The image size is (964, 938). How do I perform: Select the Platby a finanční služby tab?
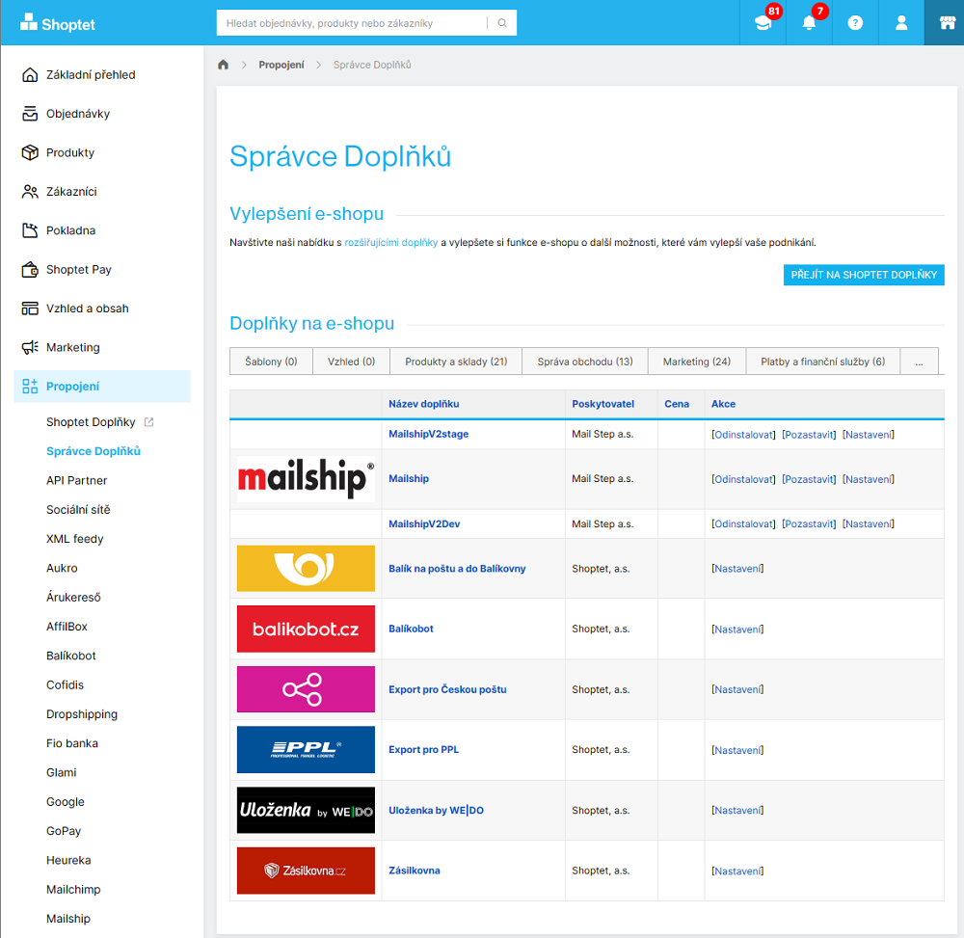[x=822, y=362]
